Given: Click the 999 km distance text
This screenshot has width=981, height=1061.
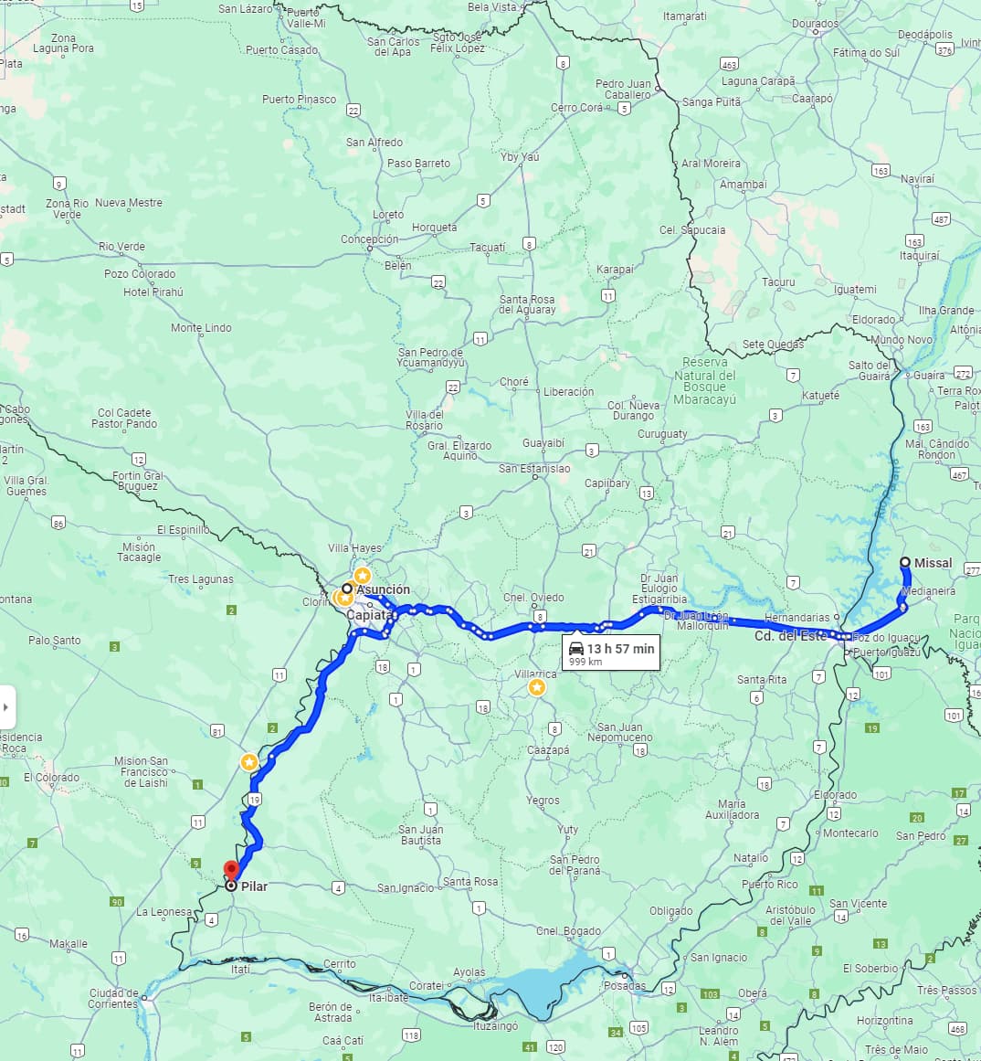Looking at the screenshot, I should click(x=585, y=662).
